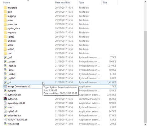Viewport: 147px width, 126px height.
Task: Click the _ctypes Python extension icon
Action: click(5, 61)
